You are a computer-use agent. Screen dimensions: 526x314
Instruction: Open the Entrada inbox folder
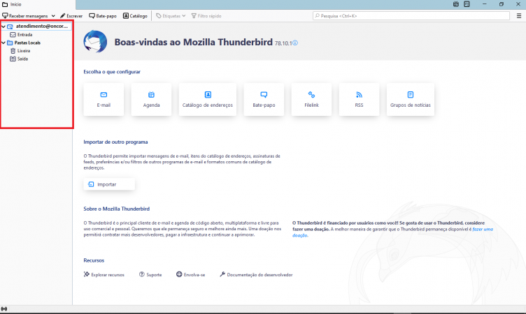pyautogui.click(x=24, y=34)
